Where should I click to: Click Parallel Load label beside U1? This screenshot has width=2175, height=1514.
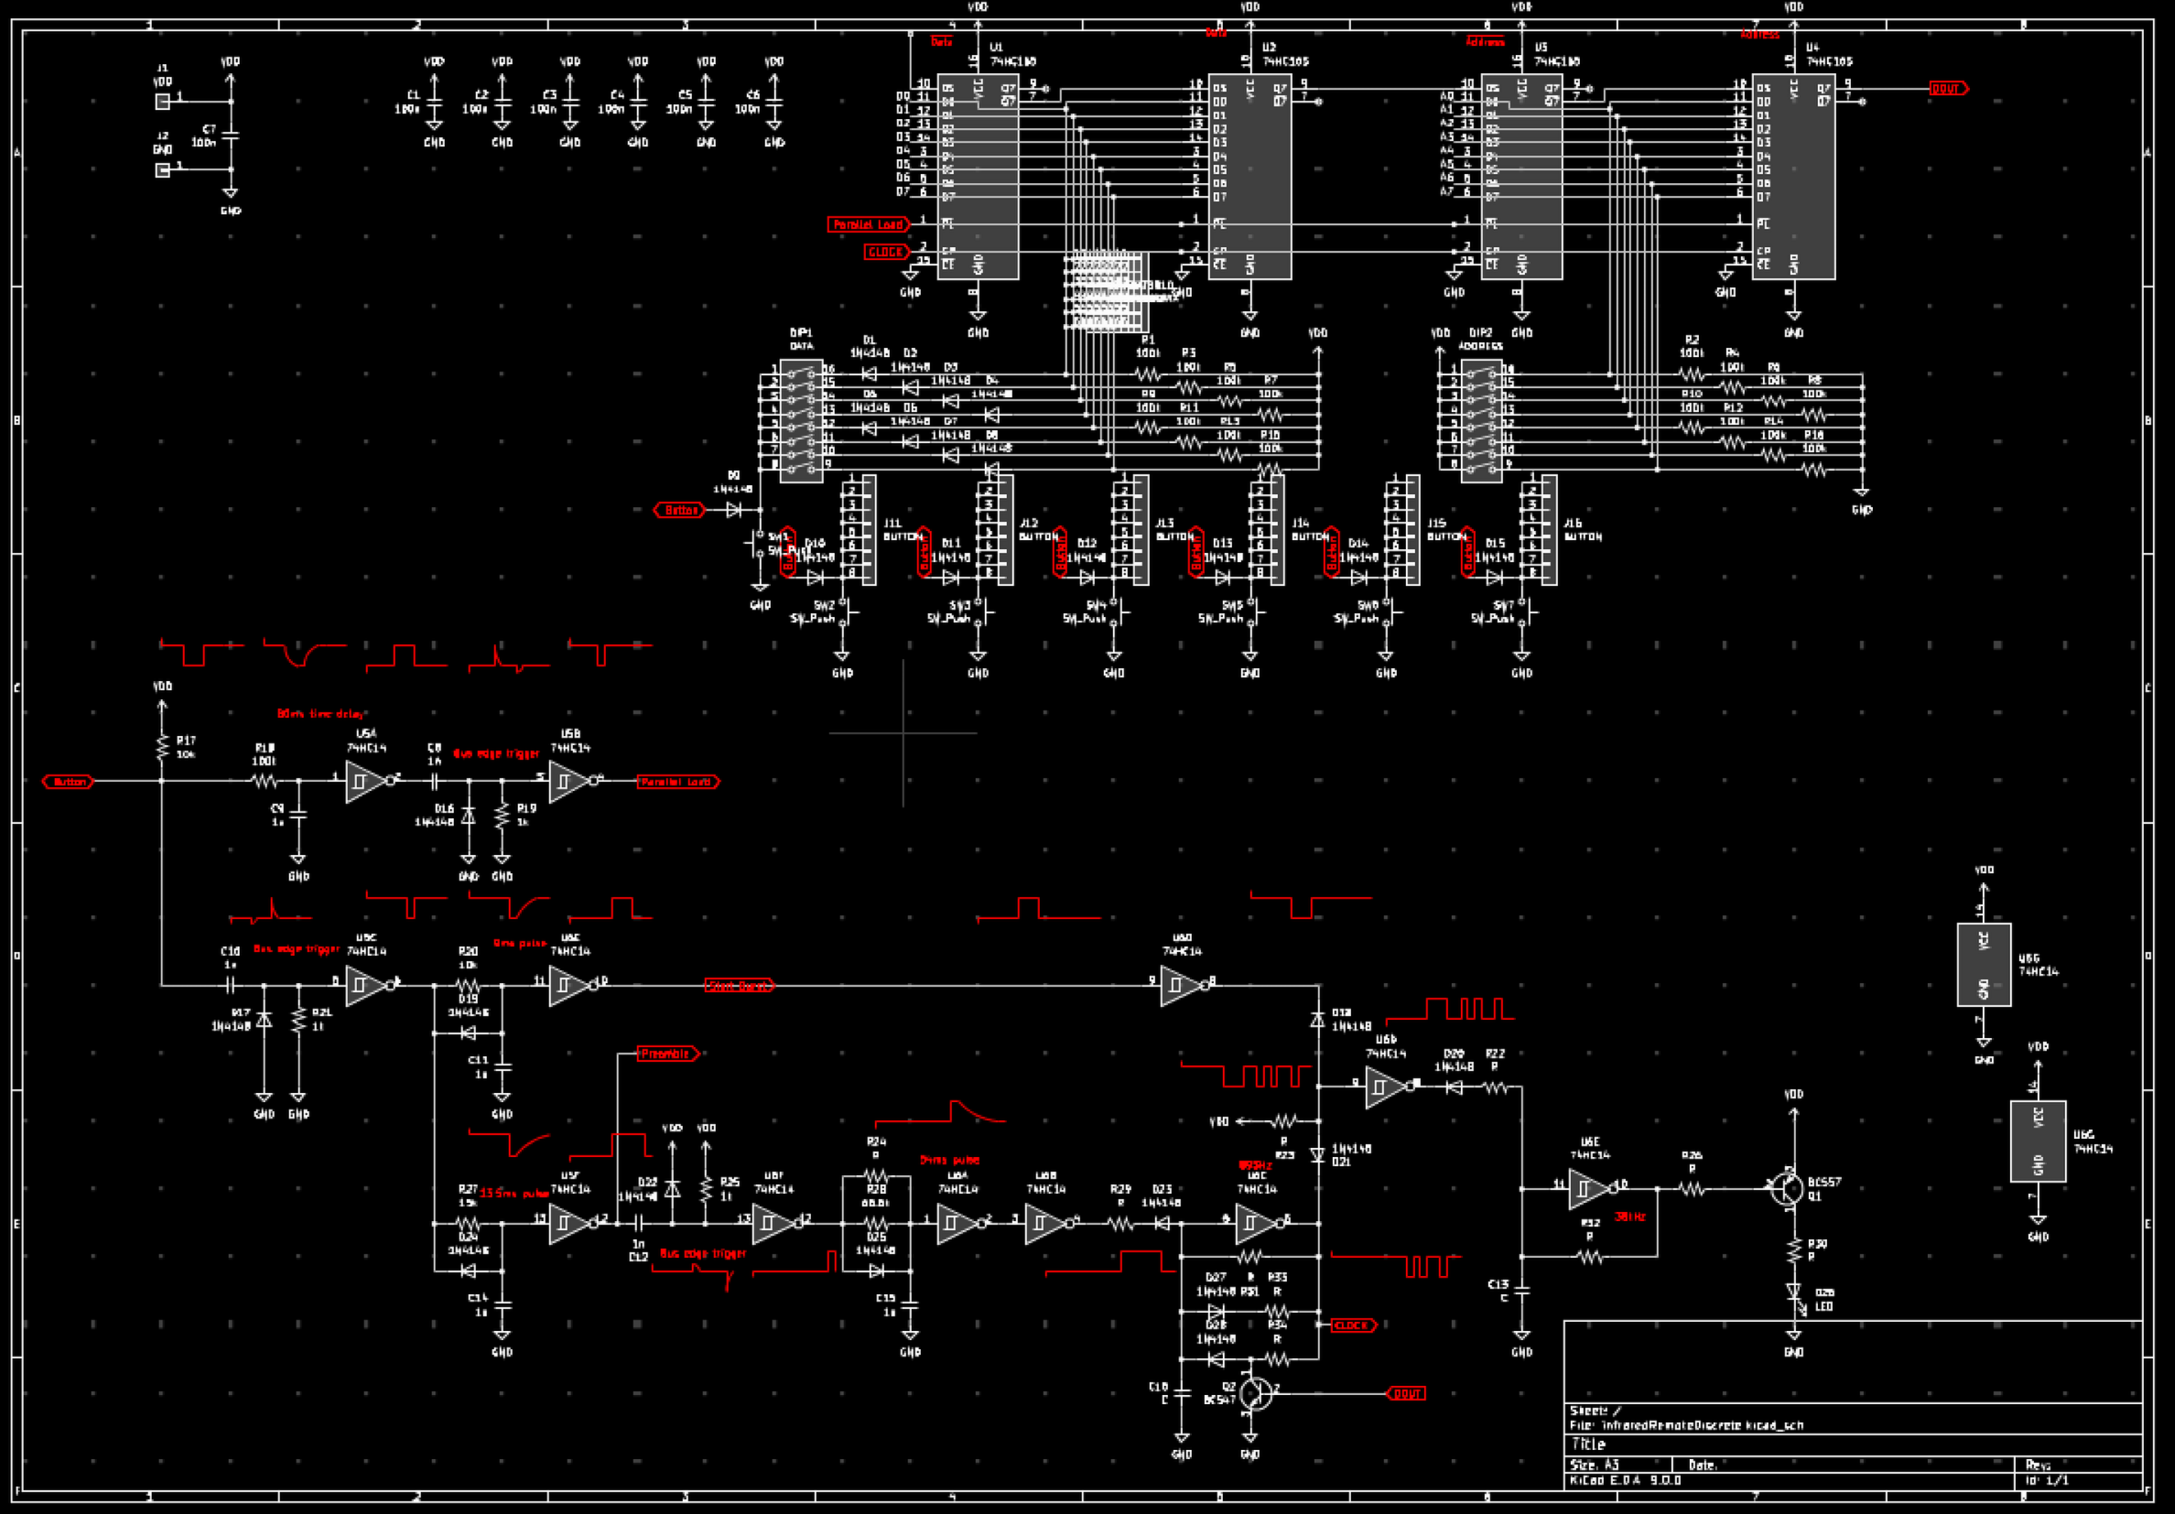(x=869, y=224)
